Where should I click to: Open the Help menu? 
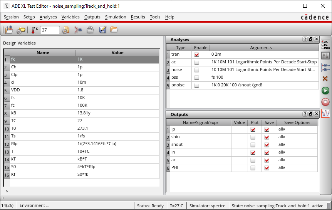click(169, 17)
